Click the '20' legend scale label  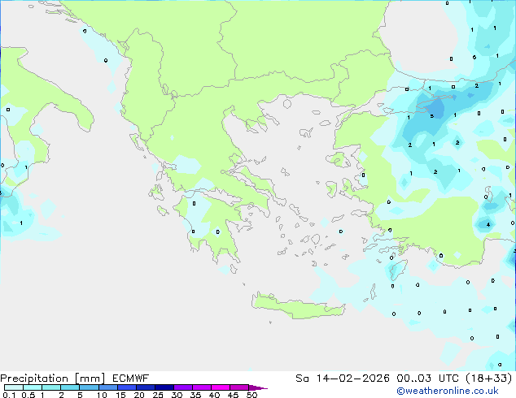[139, 395]
